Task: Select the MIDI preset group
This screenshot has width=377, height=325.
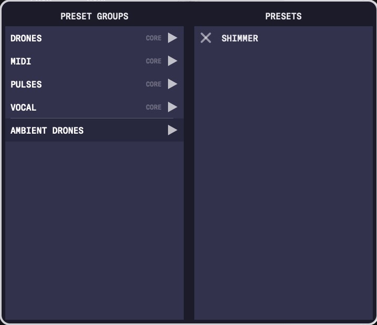Action: (x=21, y=61)
